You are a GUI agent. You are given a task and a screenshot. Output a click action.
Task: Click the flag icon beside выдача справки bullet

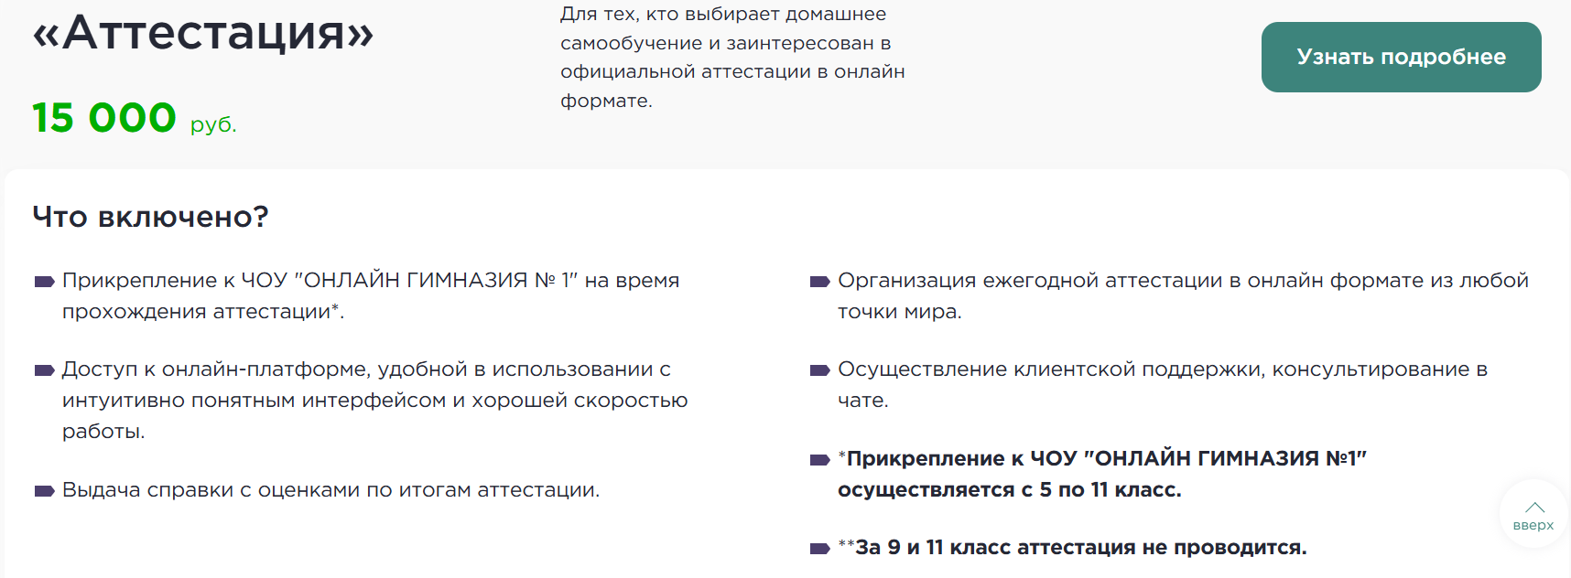click(x=42, y=491)
